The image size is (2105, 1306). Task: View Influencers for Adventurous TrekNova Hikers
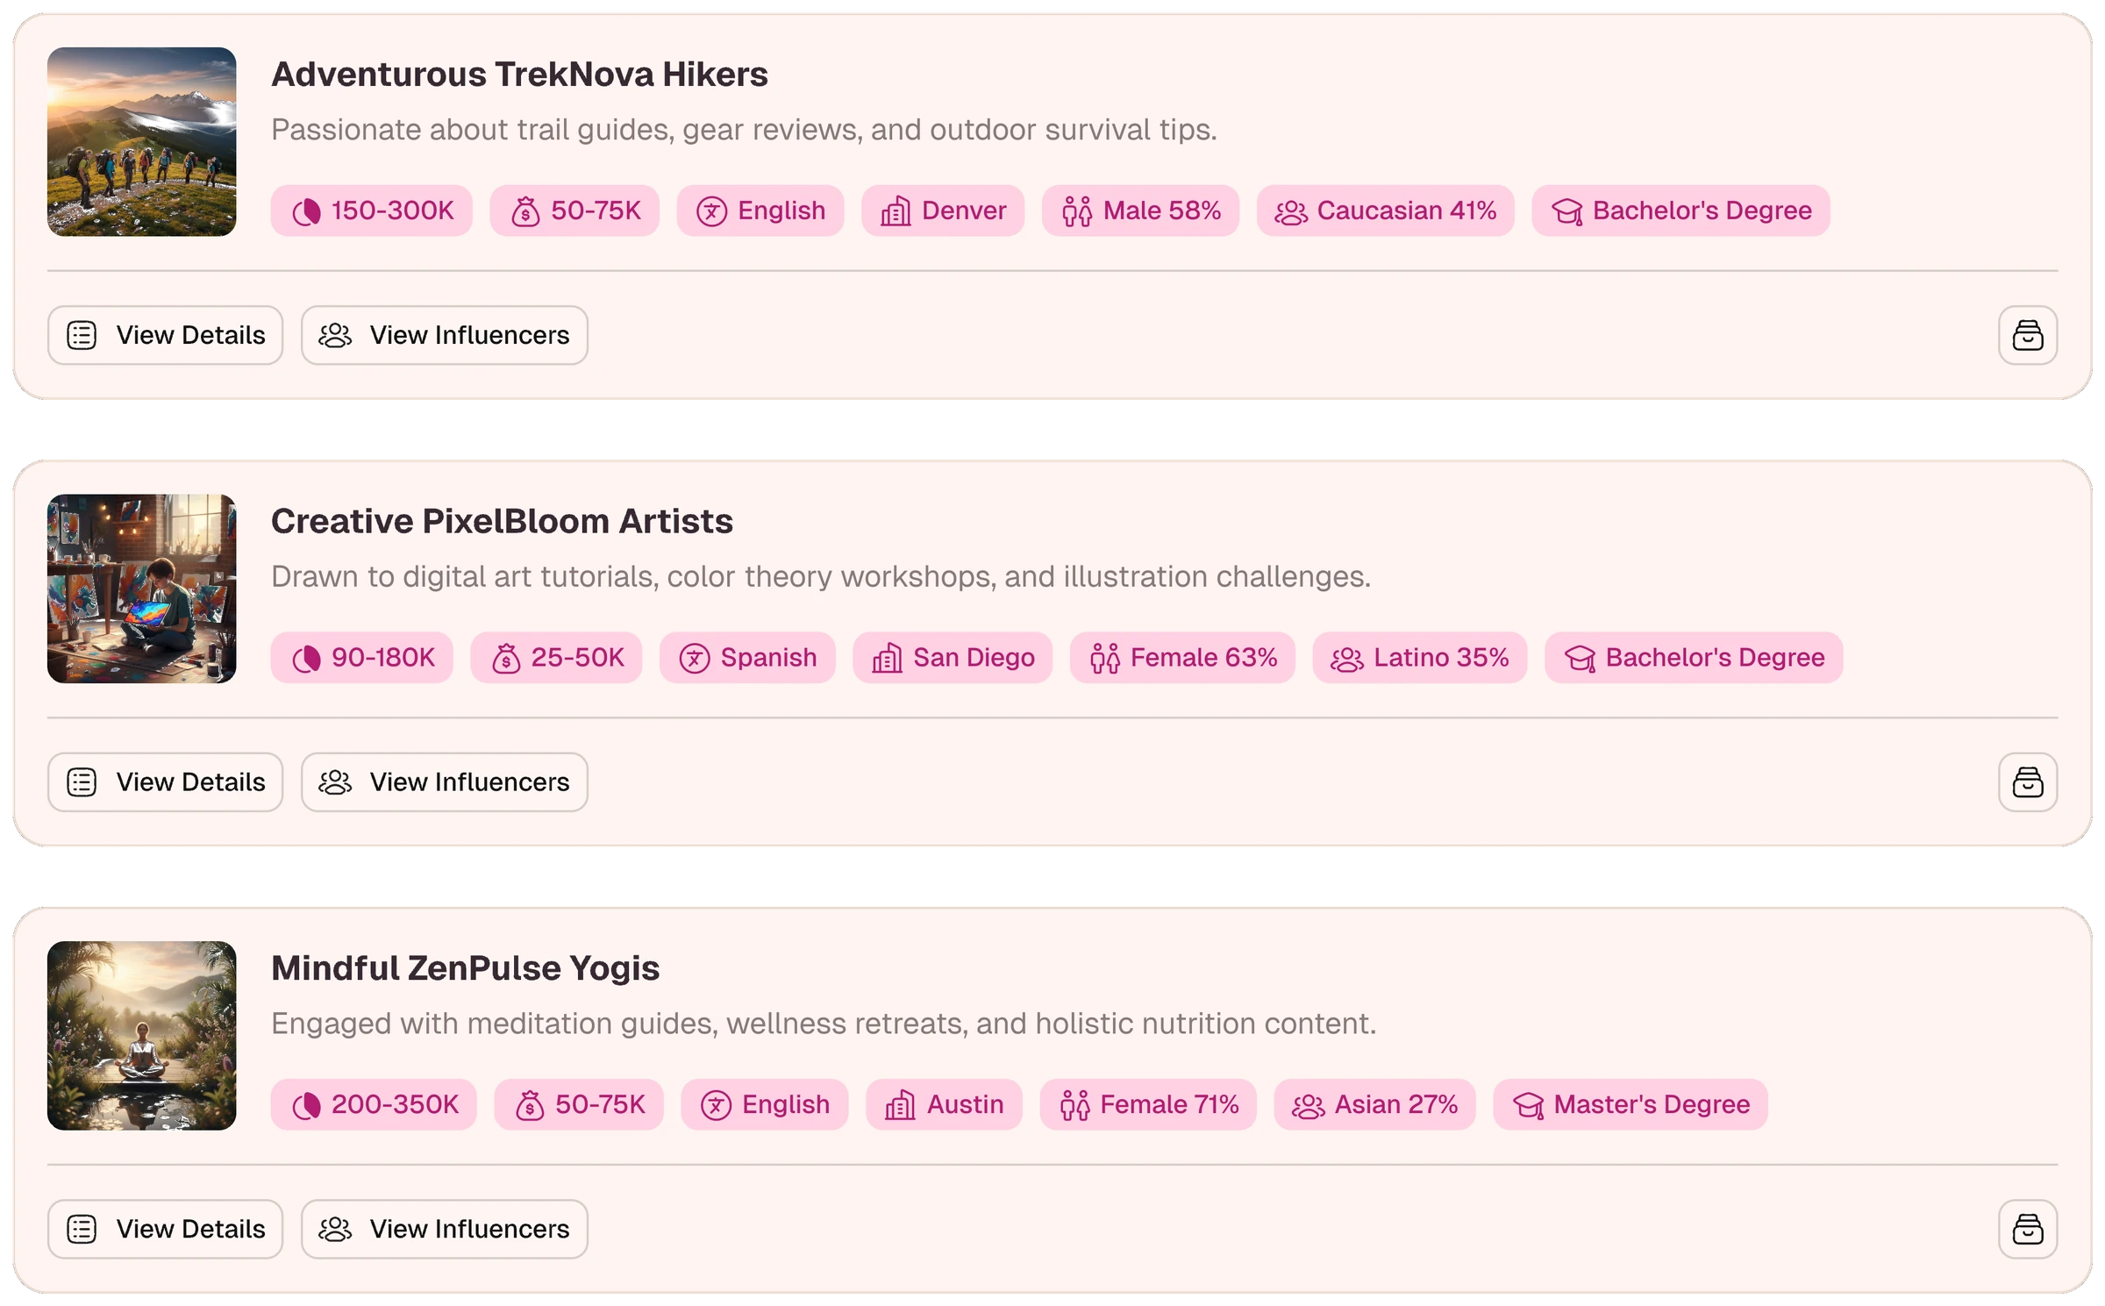click(445, 335)
